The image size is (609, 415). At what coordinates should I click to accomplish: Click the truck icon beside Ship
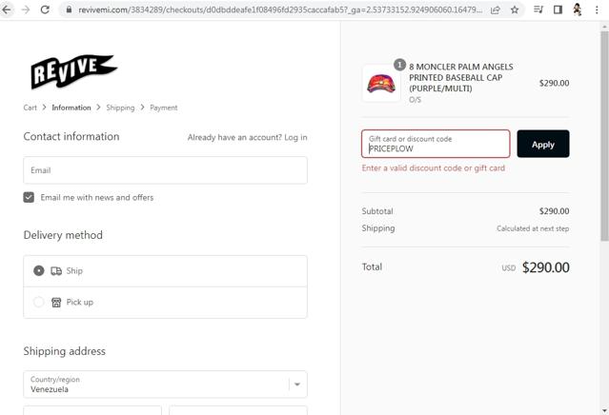pyautogui.click(x=56, y=270)
